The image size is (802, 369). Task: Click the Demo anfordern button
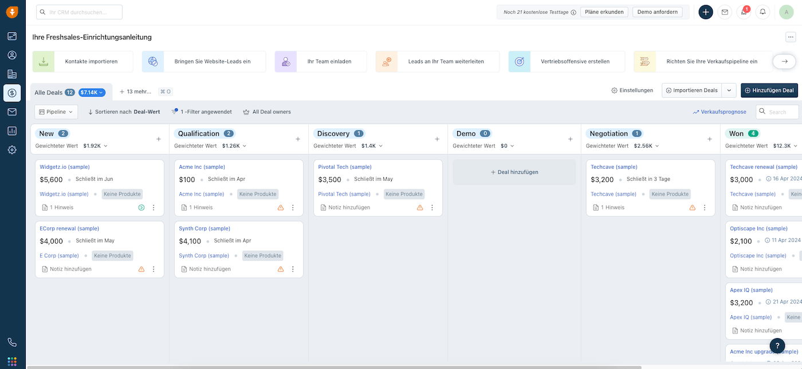pos(658,12)
